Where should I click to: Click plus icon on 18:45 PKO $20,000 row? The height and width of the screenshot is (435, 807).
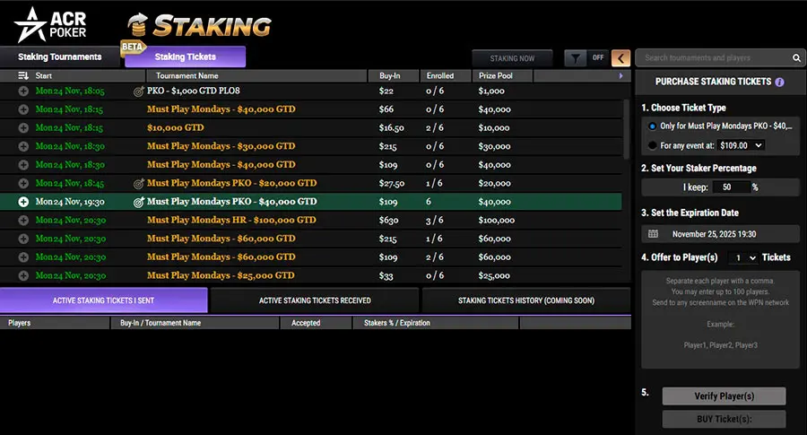(x=23, y=183)
